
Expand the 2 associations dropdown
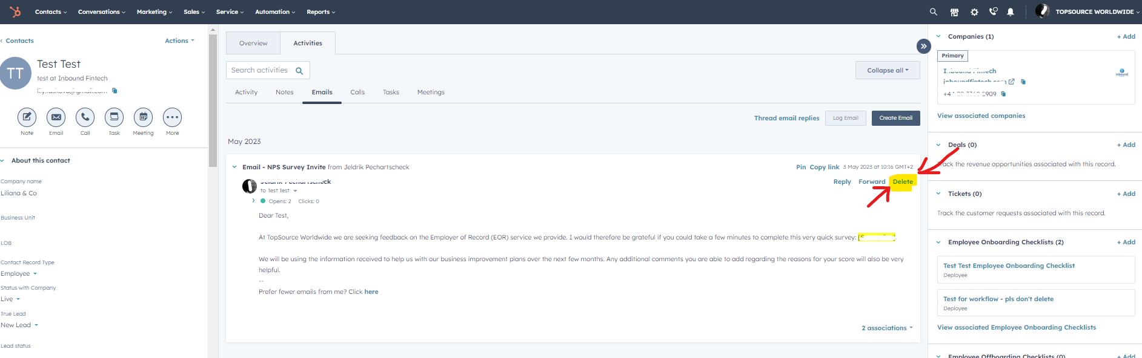887,328
